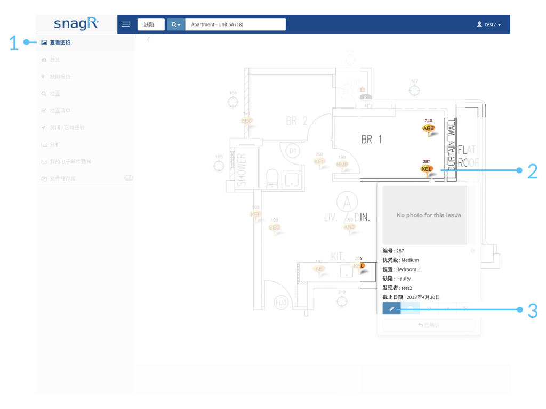546x409 pixels.
Task: Click the 编号 : 287 line in the popup
Action: 394,251
